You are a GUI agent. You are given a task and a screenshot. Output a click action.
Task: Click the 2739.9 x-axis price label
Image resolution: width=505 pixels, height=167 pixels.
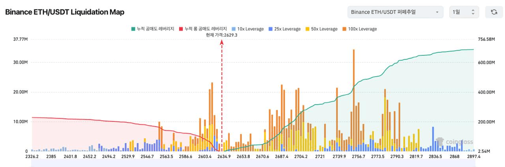click(339, 156)
